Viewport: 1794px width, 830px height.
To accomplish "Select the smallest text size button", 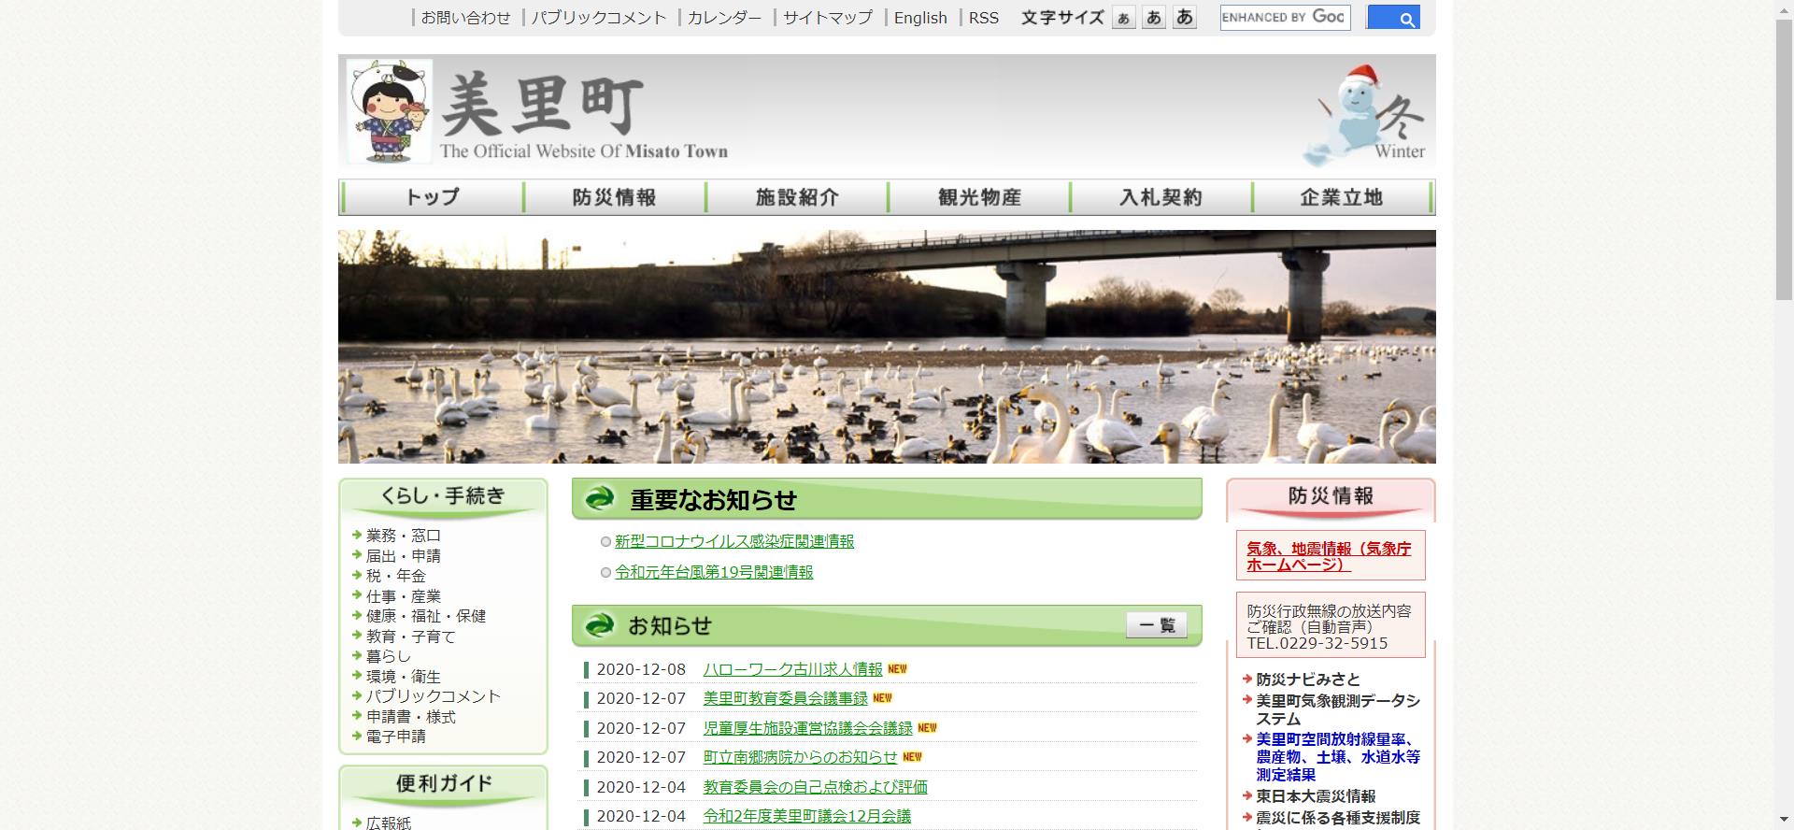I will pos(1123,18).
